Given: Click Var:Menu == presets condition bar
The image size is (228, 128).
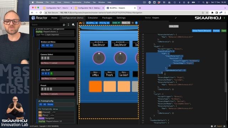Looking at the screenshot, I should (57, 94).
